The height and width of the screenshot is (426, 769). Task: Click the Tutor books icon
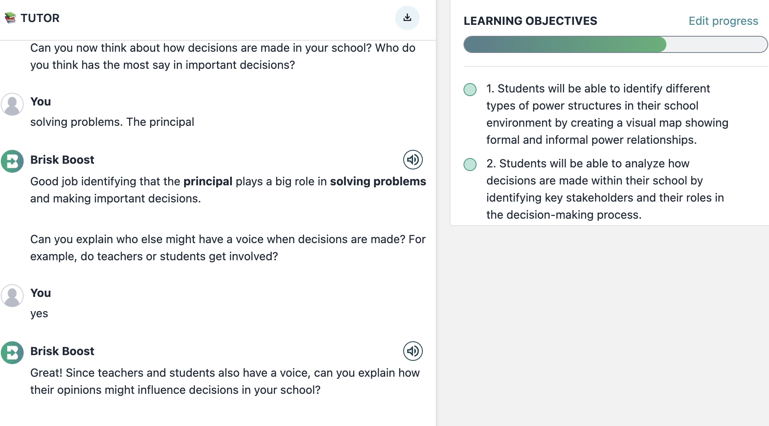click(10, 18)
